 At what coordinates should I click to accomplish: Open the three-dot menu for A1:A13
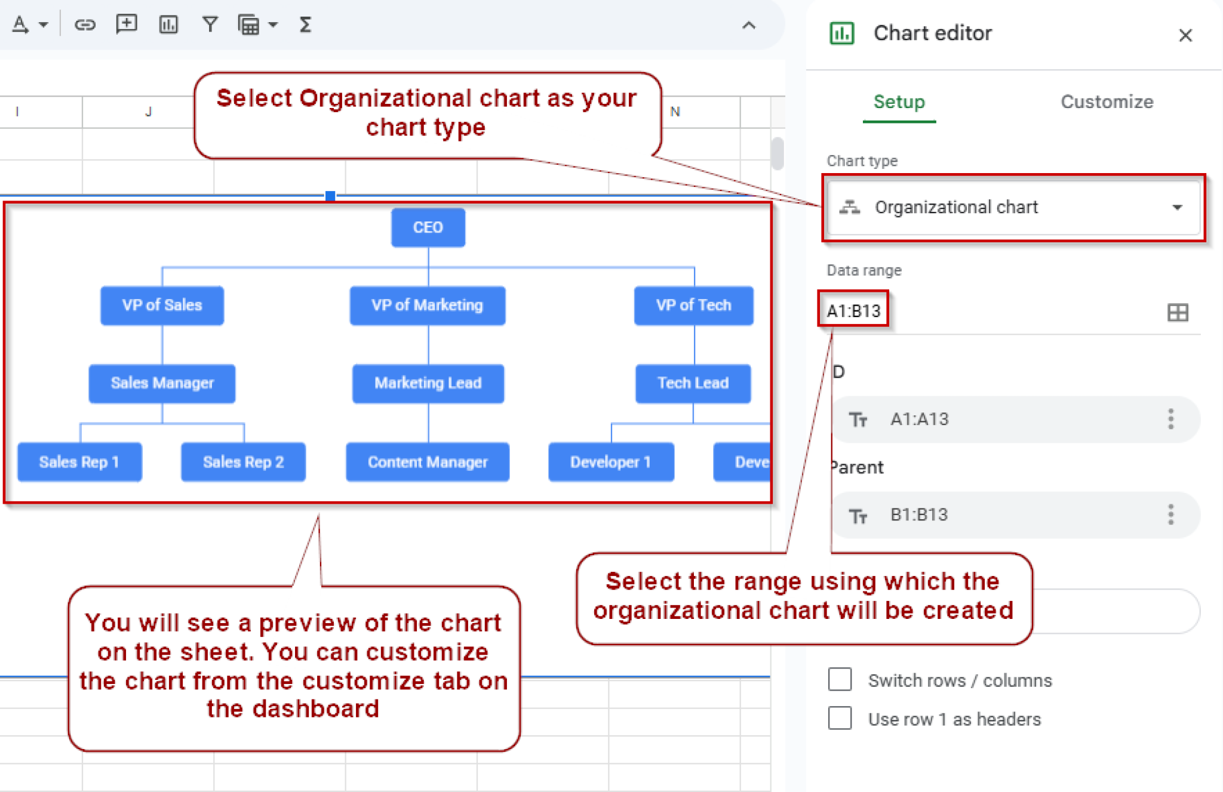point(1170,419)
